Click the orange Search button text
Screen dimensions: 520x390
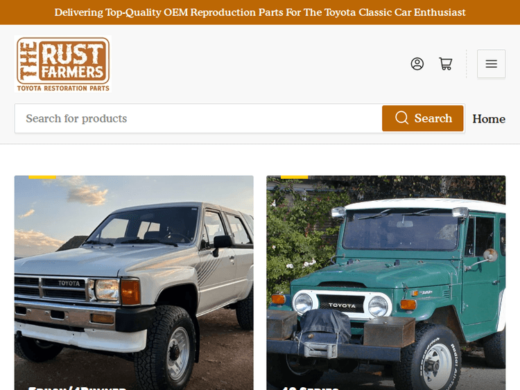click(433, 118)
